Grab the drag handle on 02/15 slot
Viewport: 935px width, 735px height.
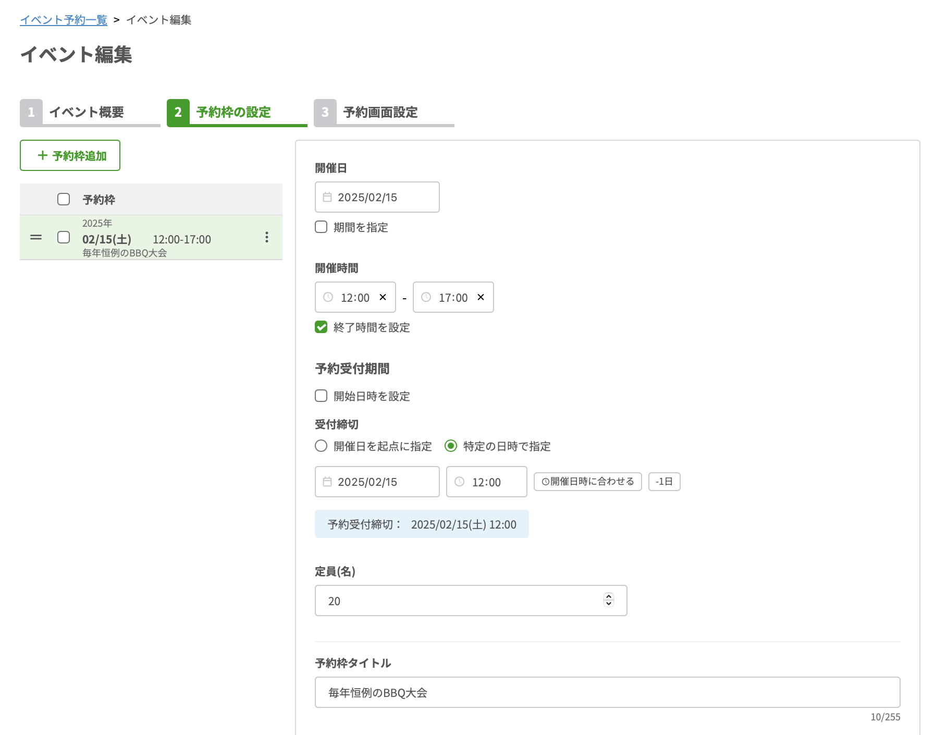36,237
